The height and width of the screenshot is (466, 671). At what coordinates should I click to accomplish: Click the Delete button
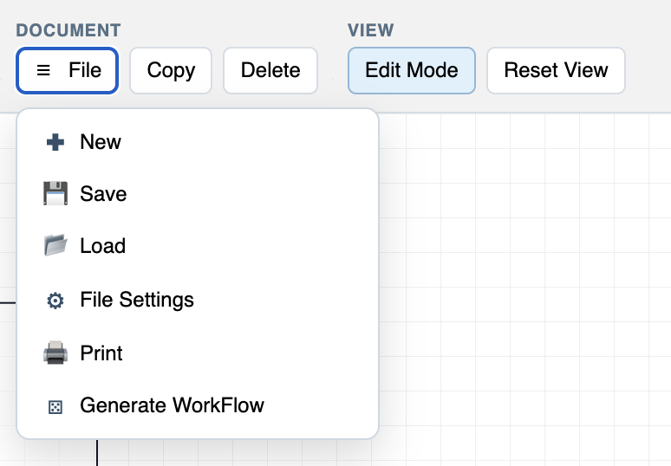click(270, 70)
